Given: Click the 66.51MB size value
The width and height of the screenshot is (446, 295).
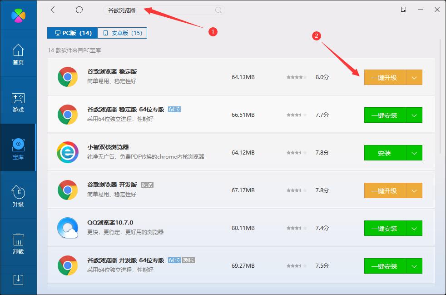Looking at the screenshot, I should coord(243,115).
